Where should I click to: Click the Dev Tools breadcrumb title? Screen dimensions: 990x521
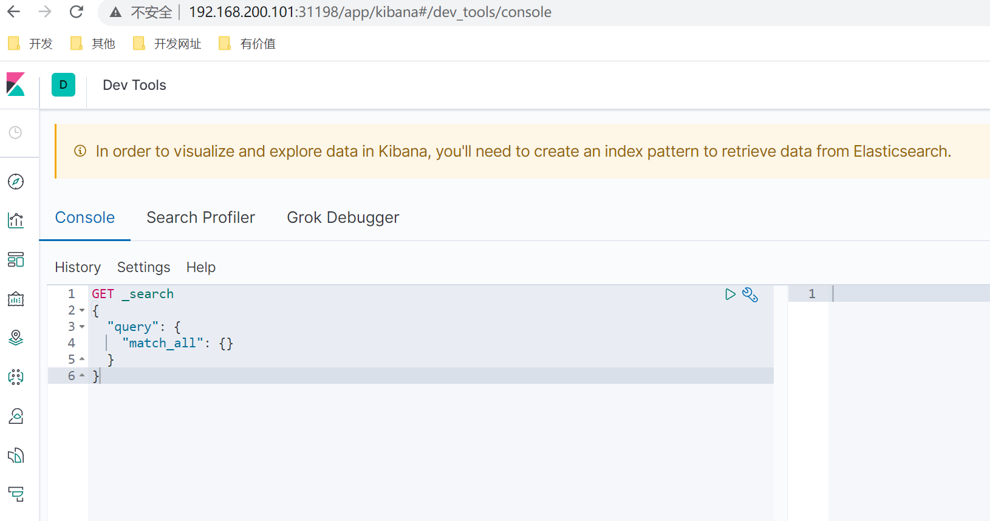pyautogui.click(x=134, y=85)
